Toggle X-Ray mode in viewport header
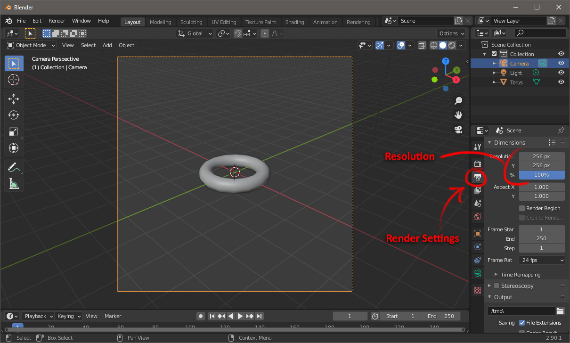Image resolution: width=570 pixels, height=343 pixels. tap(422, 45)
